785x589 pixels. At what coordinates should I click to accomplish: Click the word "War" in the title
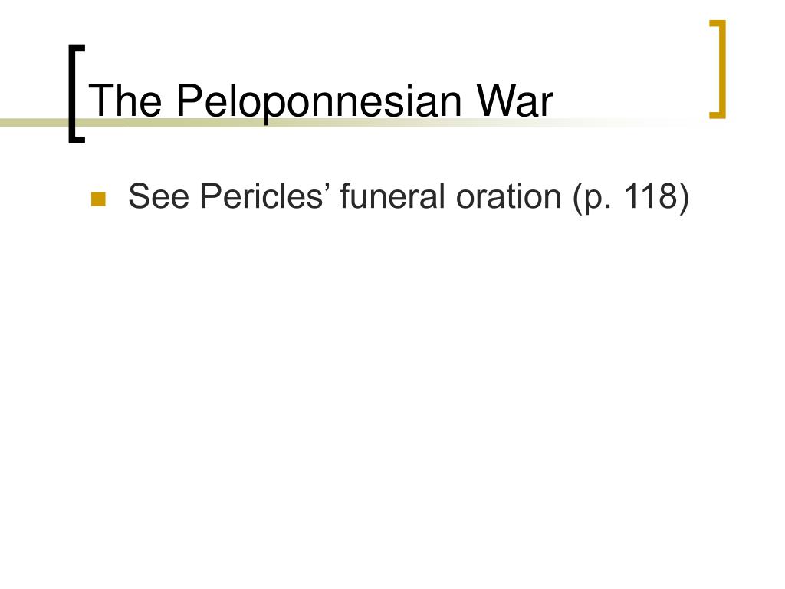pyautogui.click(x=514, y=101)
